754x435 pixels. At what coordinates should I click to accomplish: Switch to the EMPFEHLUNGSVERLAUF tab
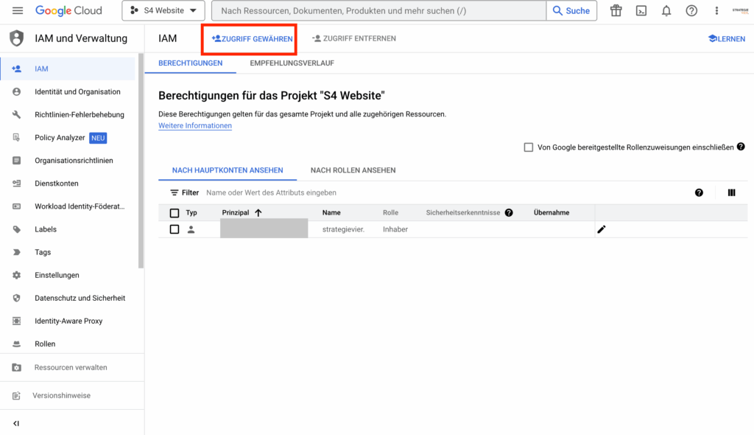[x=292, y=63]
